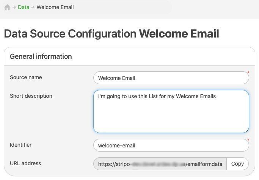Grab the text area resize handle corner
This screenshot has height=180, width=259.
click(247, 131)
